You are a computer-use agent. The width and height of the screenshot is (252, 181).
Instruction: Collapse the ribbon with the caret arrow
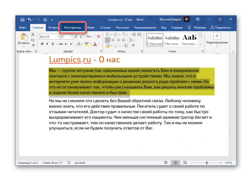(x=233, y=52)
